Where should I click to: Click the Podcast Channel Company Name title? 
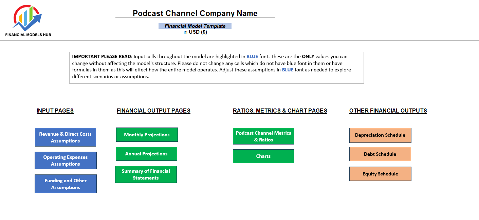pos(195,13)
